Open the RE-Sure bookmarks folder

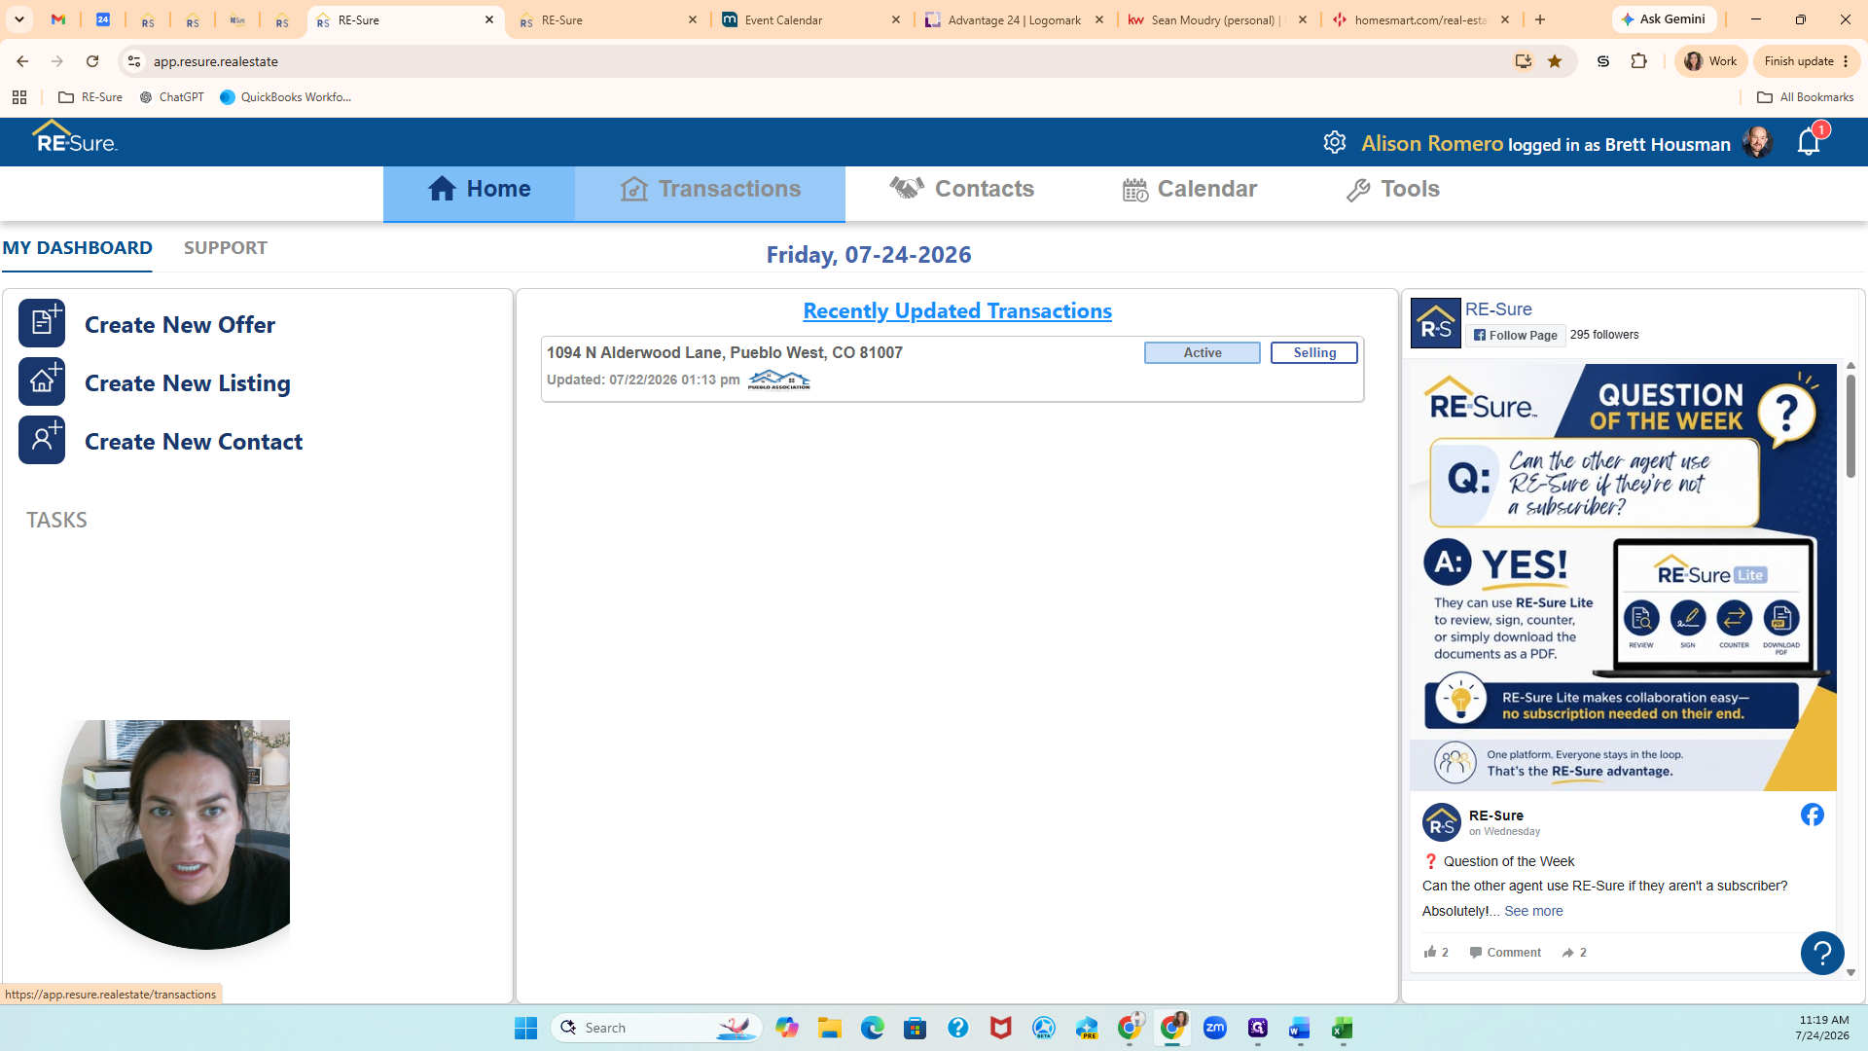pos(90,97)
